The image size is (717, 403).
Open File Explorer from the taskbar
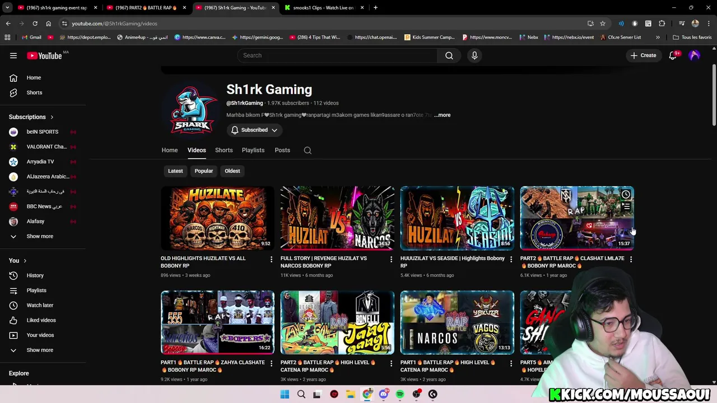[x=350, y=394]
